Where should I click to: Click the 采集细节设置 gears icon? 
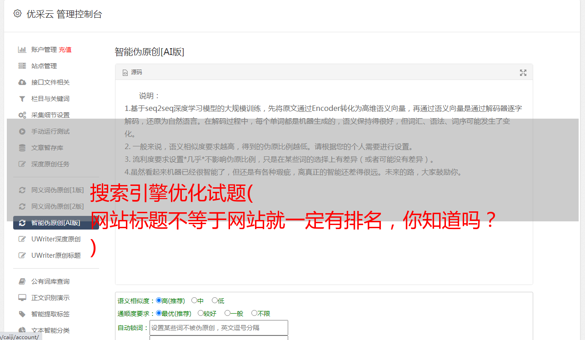click(22, 115)
